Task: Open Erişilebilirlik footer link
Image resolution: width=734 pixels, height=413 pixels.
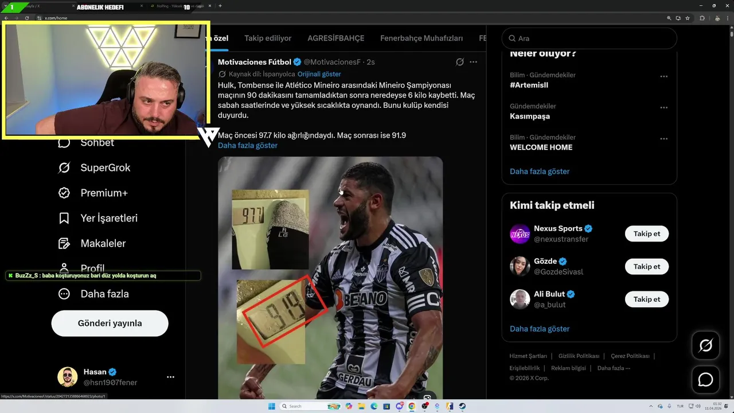Action: point(525,368)
